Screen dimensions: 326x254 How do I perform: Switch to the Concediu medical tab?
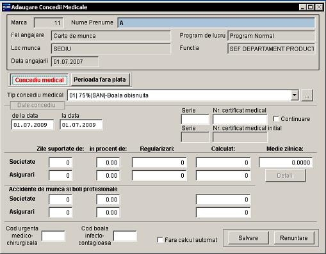(39, 80)
